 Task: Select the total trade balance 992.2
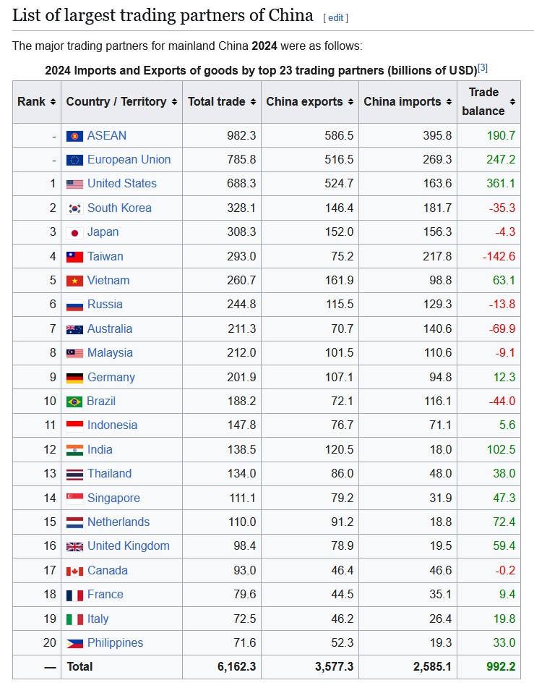tap(501, 667)
